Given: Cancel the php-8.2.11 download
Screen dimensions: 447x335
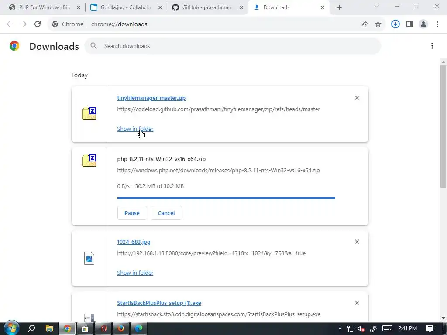Looking at the screenshot, I should coord(166,213).
